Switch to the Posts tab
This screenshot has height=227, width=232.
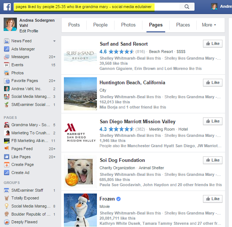coord(74,25)
